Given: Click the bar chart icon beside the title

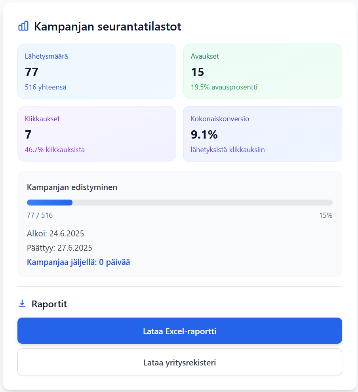Looking at the screenshot, I should [23, 26].
